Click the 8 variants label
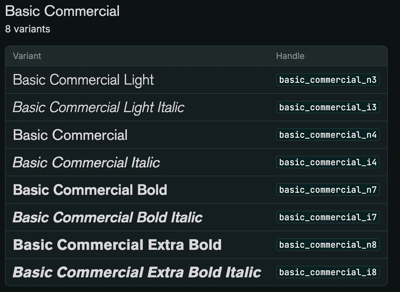400x292 pixels. pos(28,29)
